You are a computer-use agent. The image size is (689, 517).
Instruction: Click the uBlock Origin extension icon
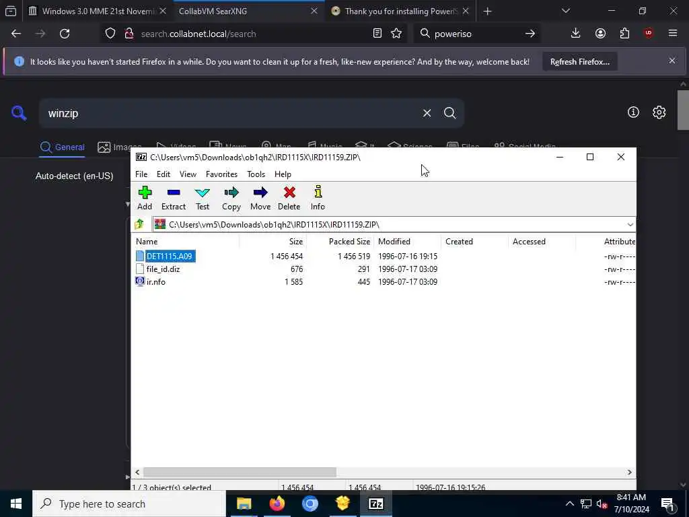649,34
